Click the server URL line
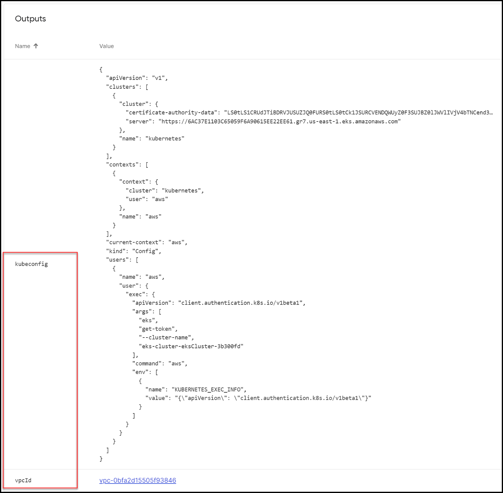 click(263, 121)
